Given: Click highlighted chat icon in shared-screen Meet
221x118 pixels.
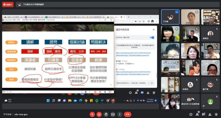Looking at the screenshot, I should [x=142, y=93].
